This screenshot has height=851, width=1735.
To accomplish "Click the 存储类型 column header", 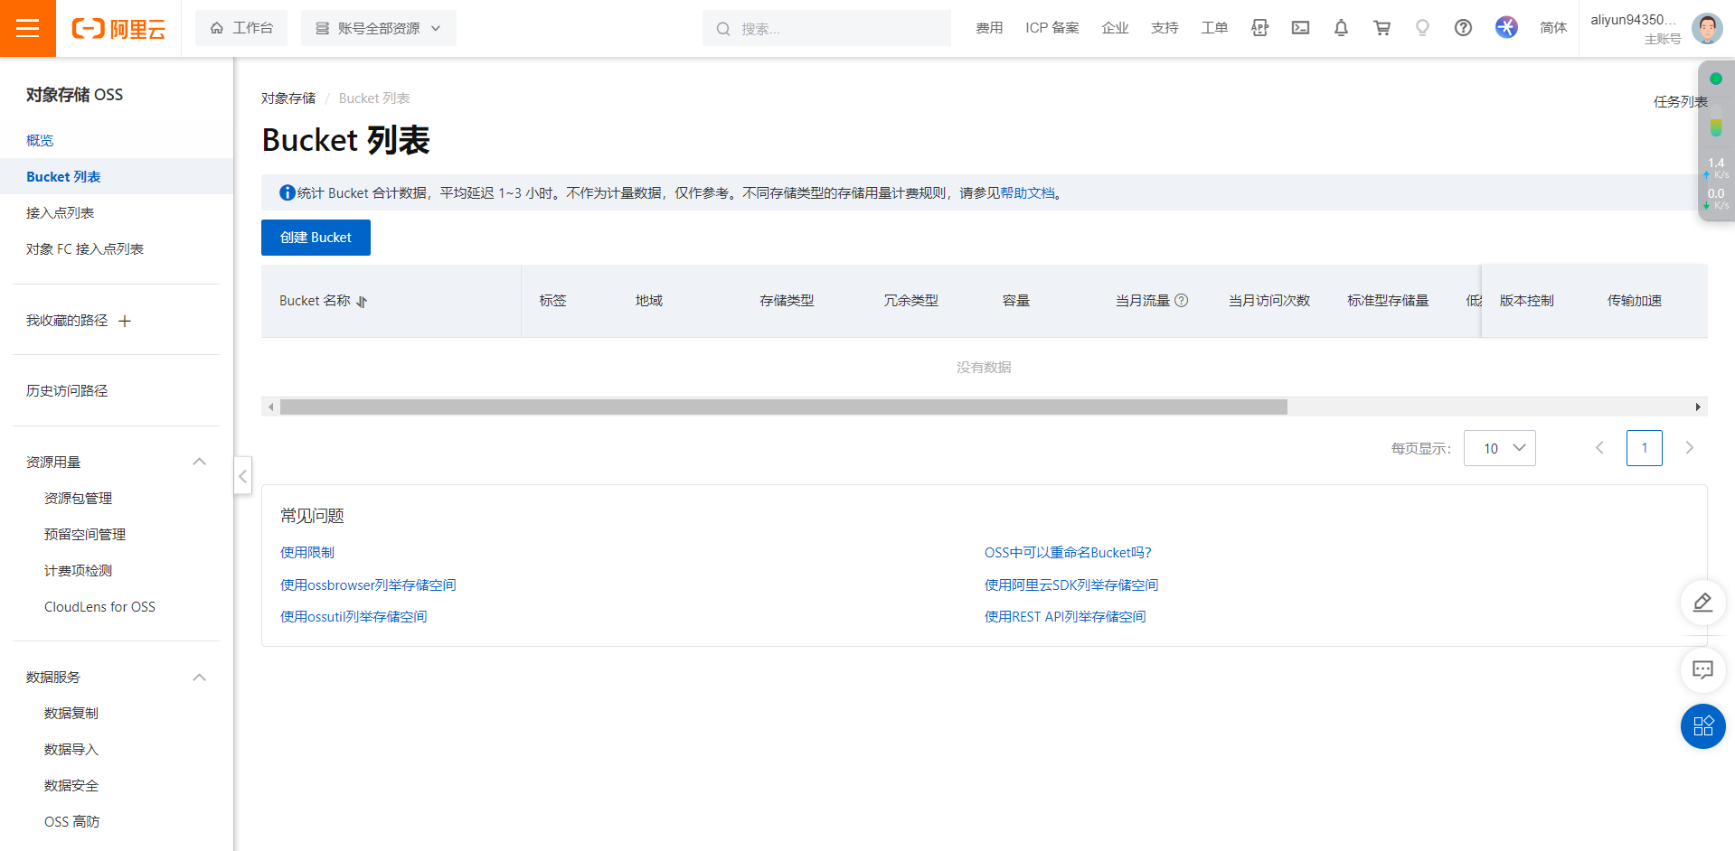I will 787,301.
